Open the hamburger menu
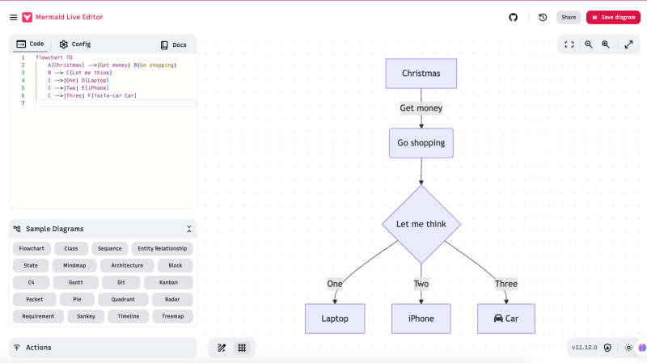647x363 pixels. tap(13, 17)
